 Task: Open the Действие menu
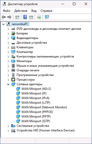pos(21,11)
